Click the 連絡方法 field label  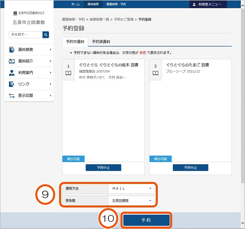72,188
